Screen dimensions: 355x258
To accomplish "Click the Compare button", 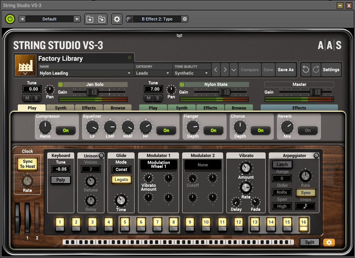I will (x=250, y=70).
